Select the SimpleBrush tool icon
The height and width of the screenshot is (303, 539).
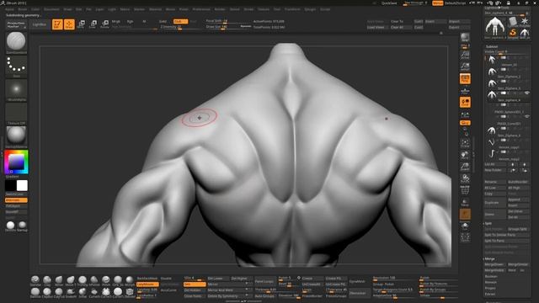(x=513, y=33)
